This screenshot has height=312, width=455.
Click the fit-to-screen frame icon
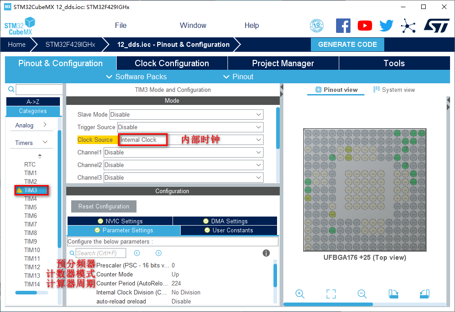pos(331,294)
